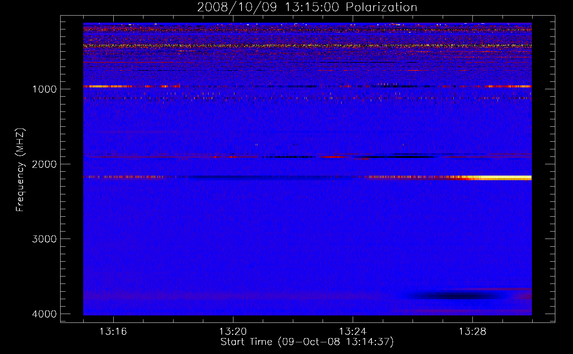Click the 4000 frequency tick label
The height and width of the screenshot is (354, 573).
[44, 314]
